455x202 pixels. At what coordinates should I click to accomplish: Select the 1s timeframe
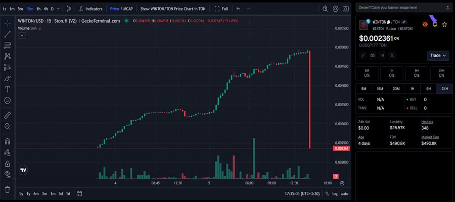pos(5,9)
